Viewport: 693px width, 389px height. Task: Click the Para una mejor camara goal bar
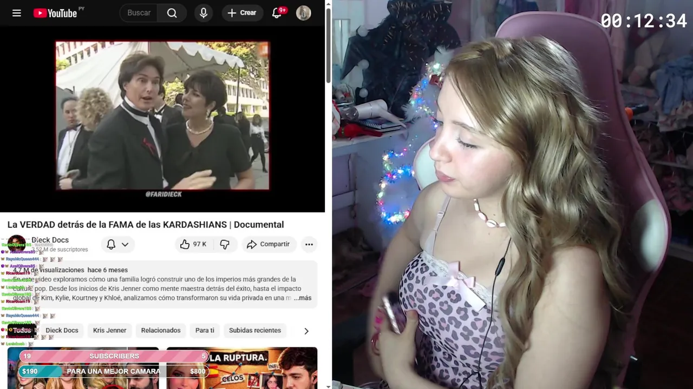[114, 371]
